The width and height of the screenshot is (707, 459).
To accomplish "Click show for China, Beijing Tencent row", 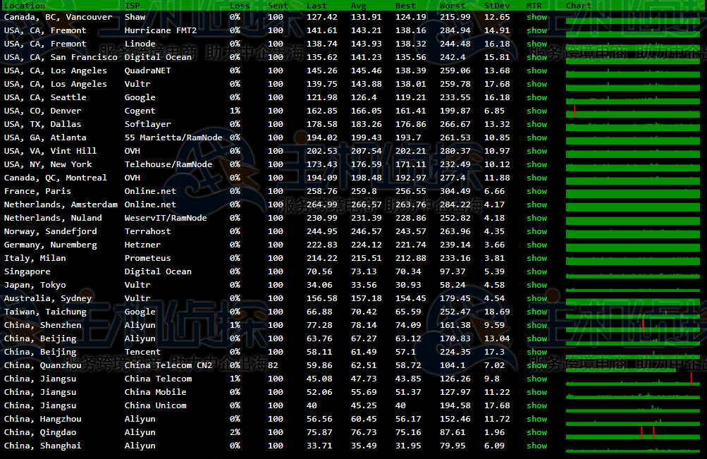I will (536, 352).
